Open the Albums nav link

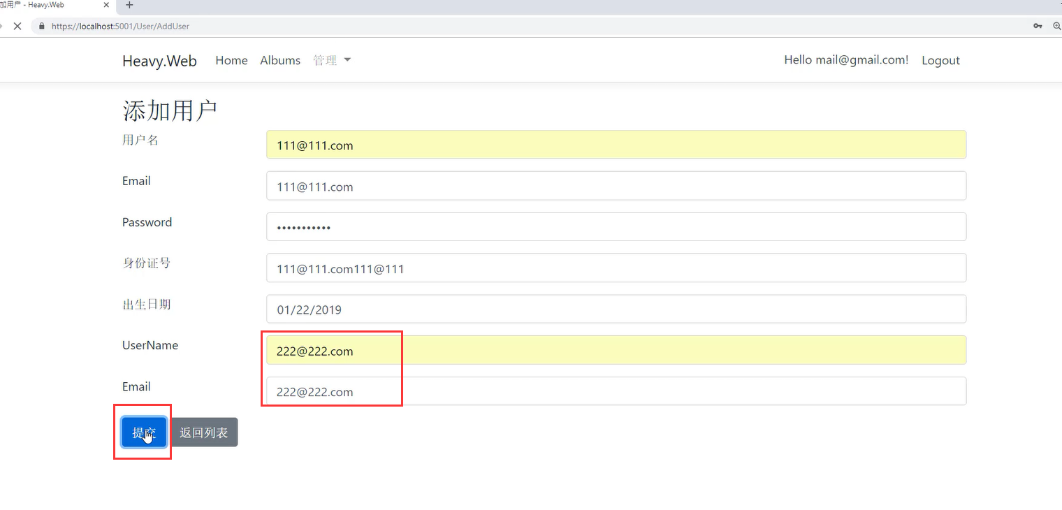[280, 60]
